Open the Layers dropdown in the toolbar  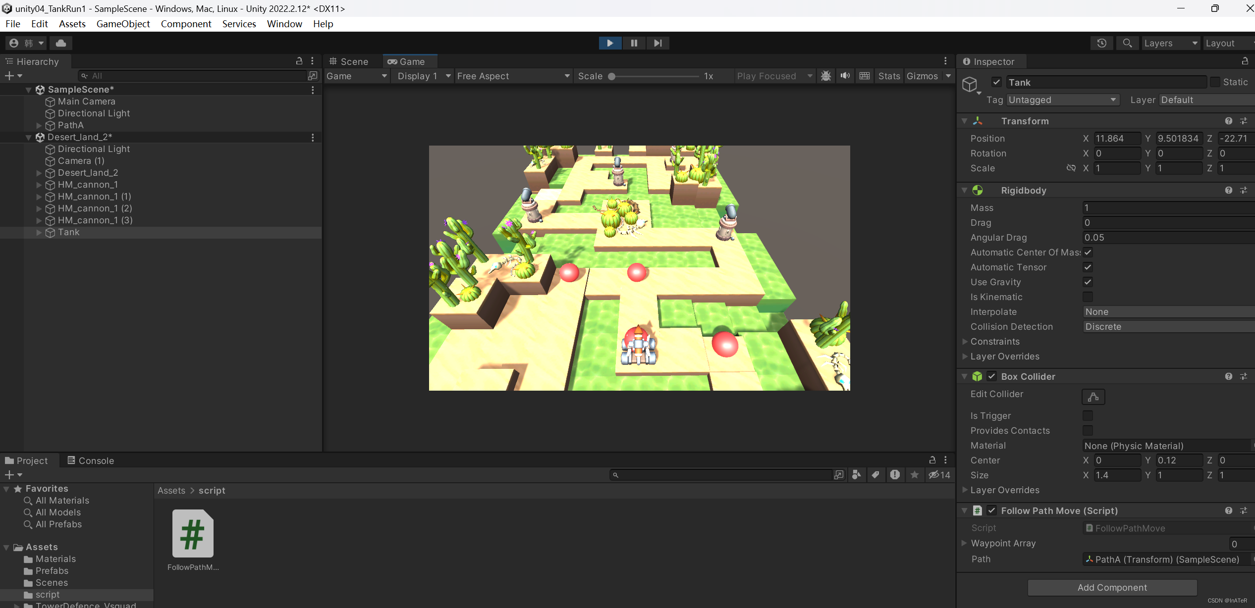click(1170, 43)
